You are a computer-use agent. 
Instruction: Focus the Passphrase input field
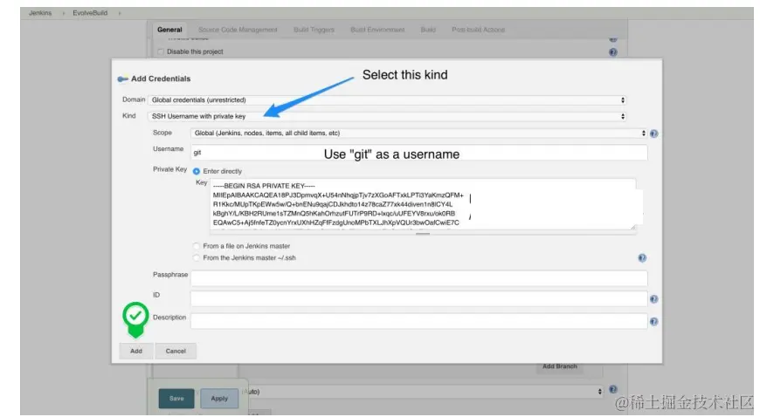[x=418, y=278]
